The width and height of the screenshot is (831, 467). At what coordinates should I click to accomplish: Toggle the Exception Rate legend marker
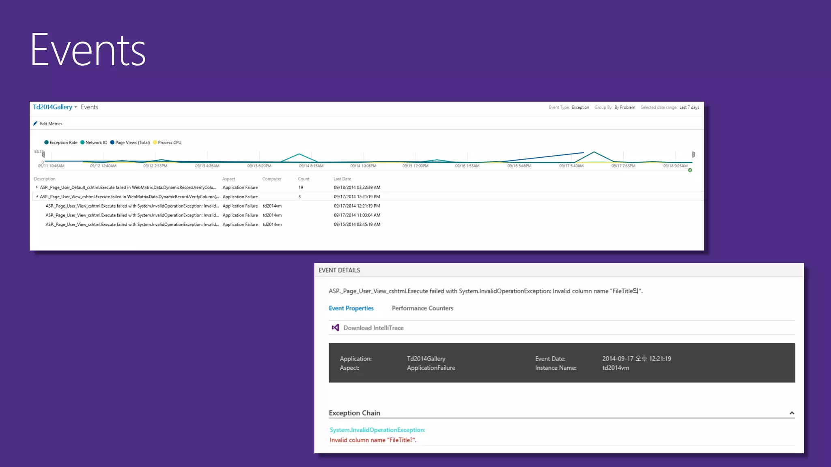tap(46, 143)
